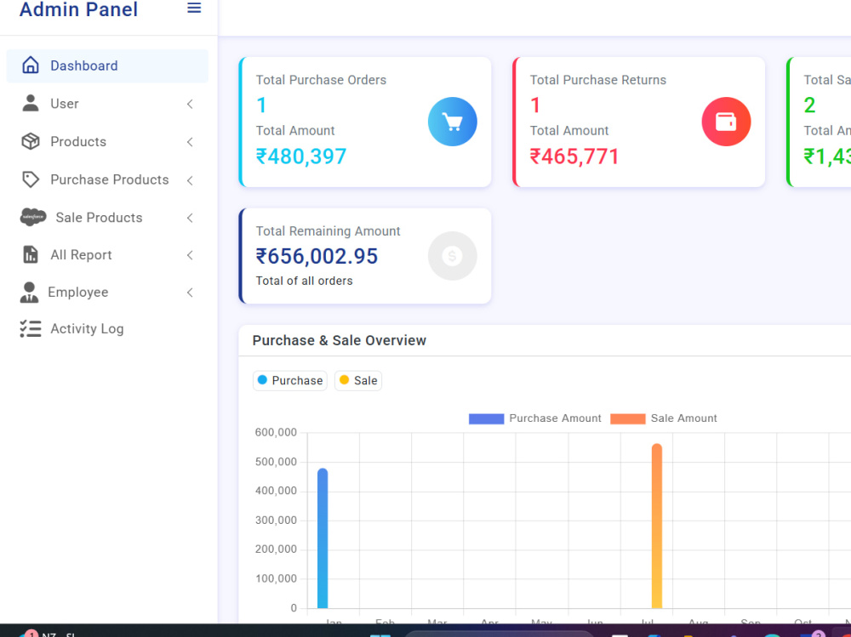Click the Dashboard home icon
The image size is (851, 637).
point(31,65)
